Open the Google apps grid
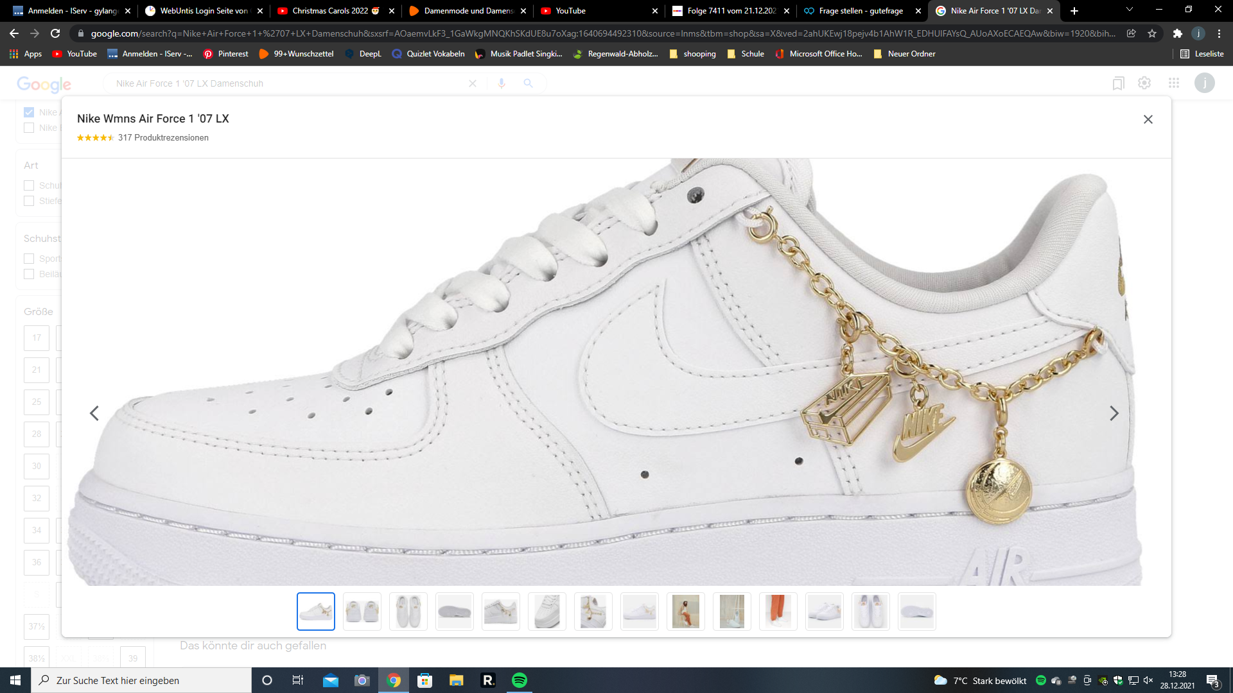Viewport: 1233px width, 693px height. pyautogui.click(x=1174, y=83)
